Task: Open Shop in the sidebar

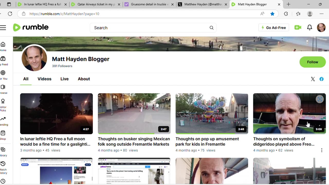Action: (3, 135)
